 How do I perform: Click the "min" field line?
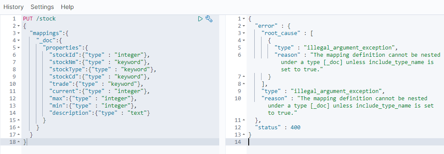tap(93, 106)
